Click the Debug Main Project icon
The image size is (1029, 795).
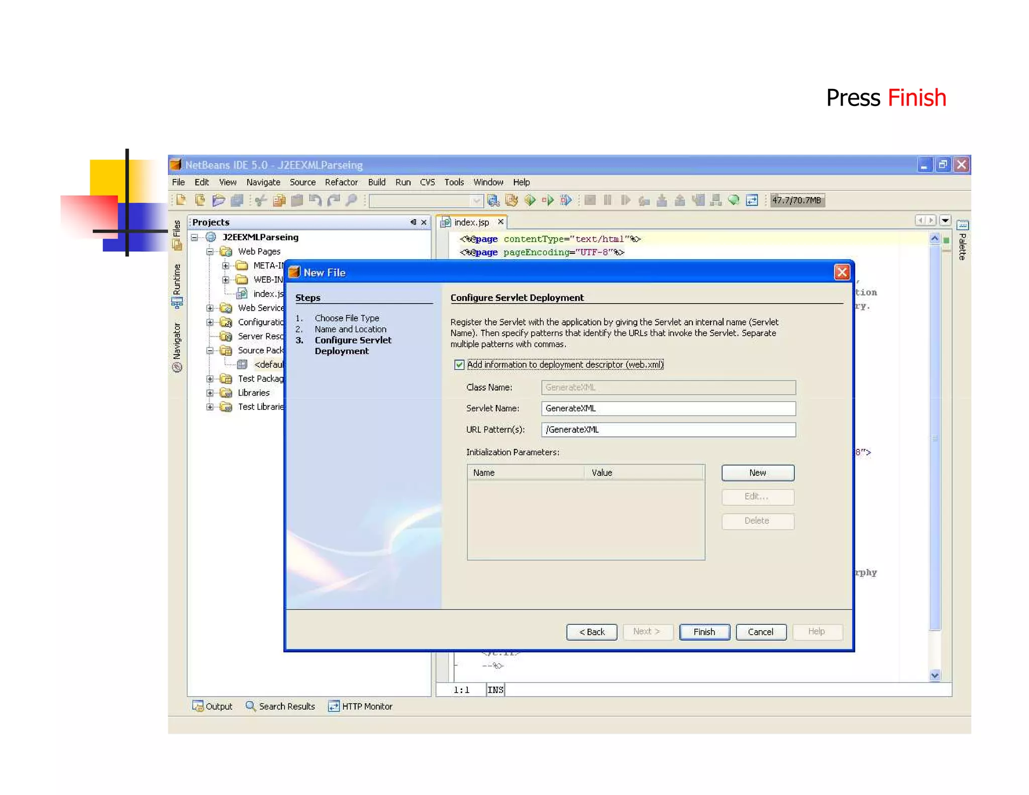coord(548,200)
